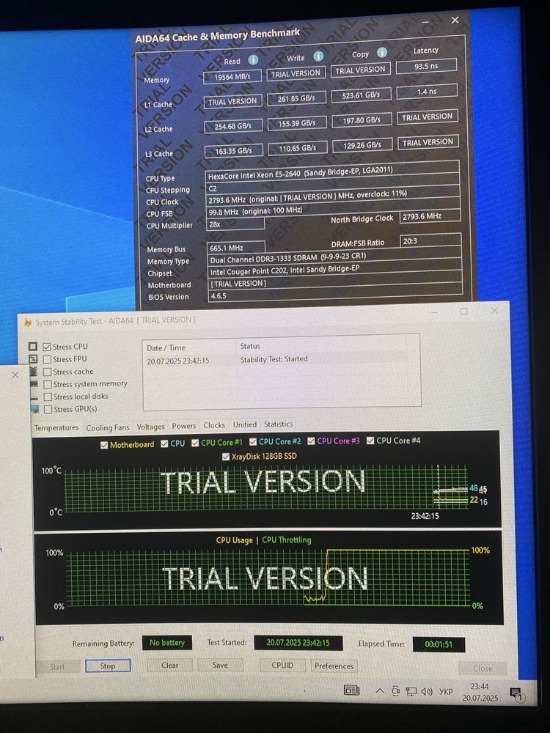Click the Close button in Stability Test
This screenshot has width=550, height=733.
(x=483, y=668)
